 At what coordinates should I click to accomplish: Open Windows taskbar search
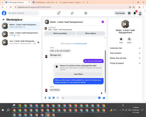point(8,110)
